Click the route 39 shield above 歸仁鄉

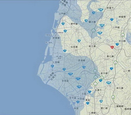(101, 101)
